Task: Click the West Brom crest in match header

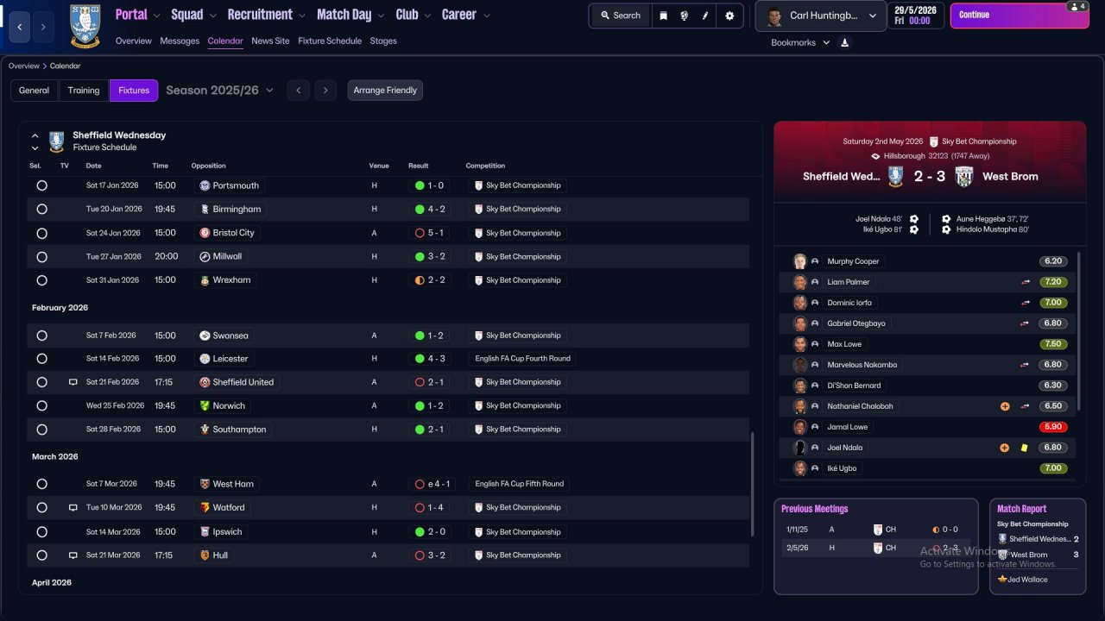Action: coord(964,176)
